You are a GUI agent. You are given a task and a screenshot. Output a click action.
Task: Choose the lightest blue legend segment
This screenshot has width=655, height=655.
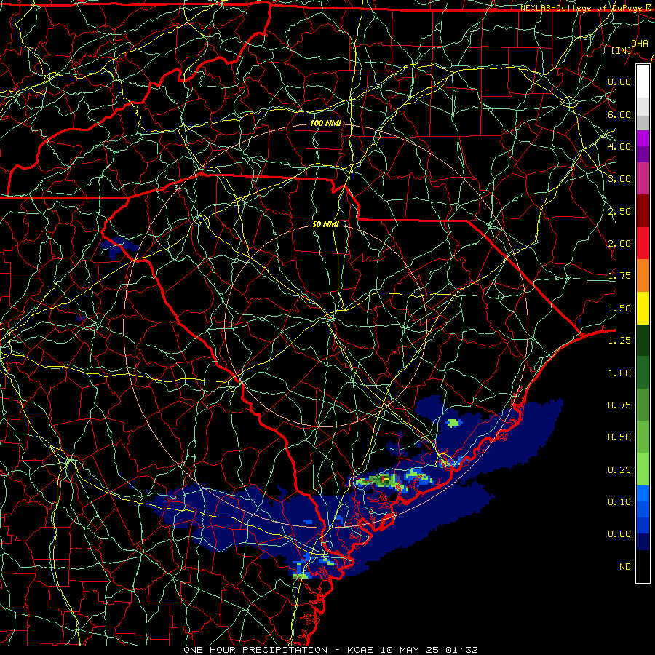click(643, 493)
